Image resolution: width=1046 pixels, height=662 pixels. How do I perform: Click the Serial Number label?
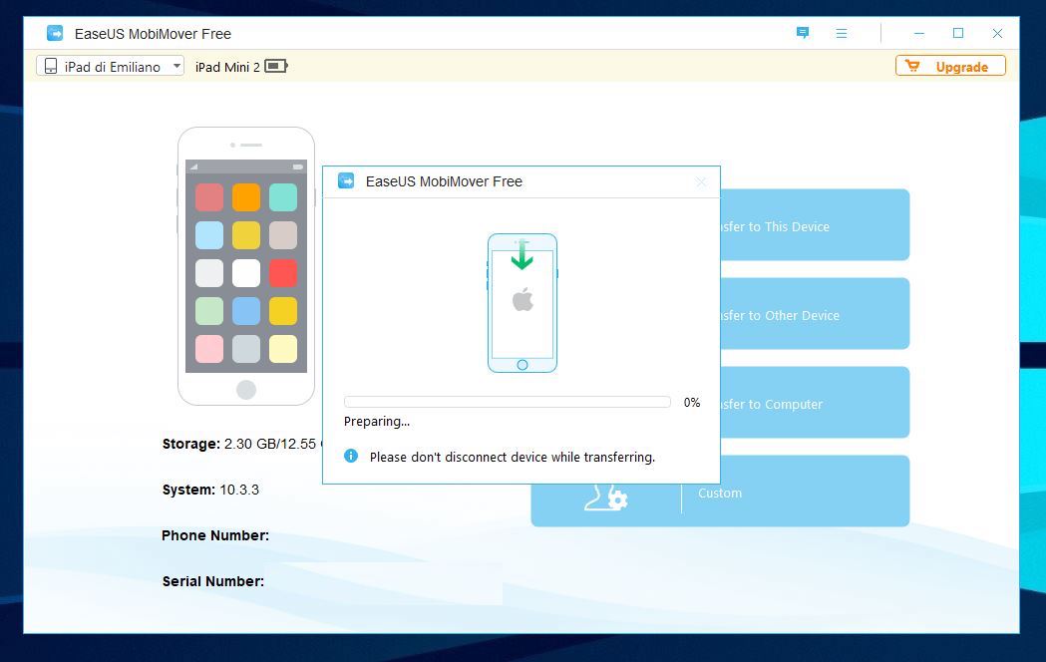(x=213, y=581)
